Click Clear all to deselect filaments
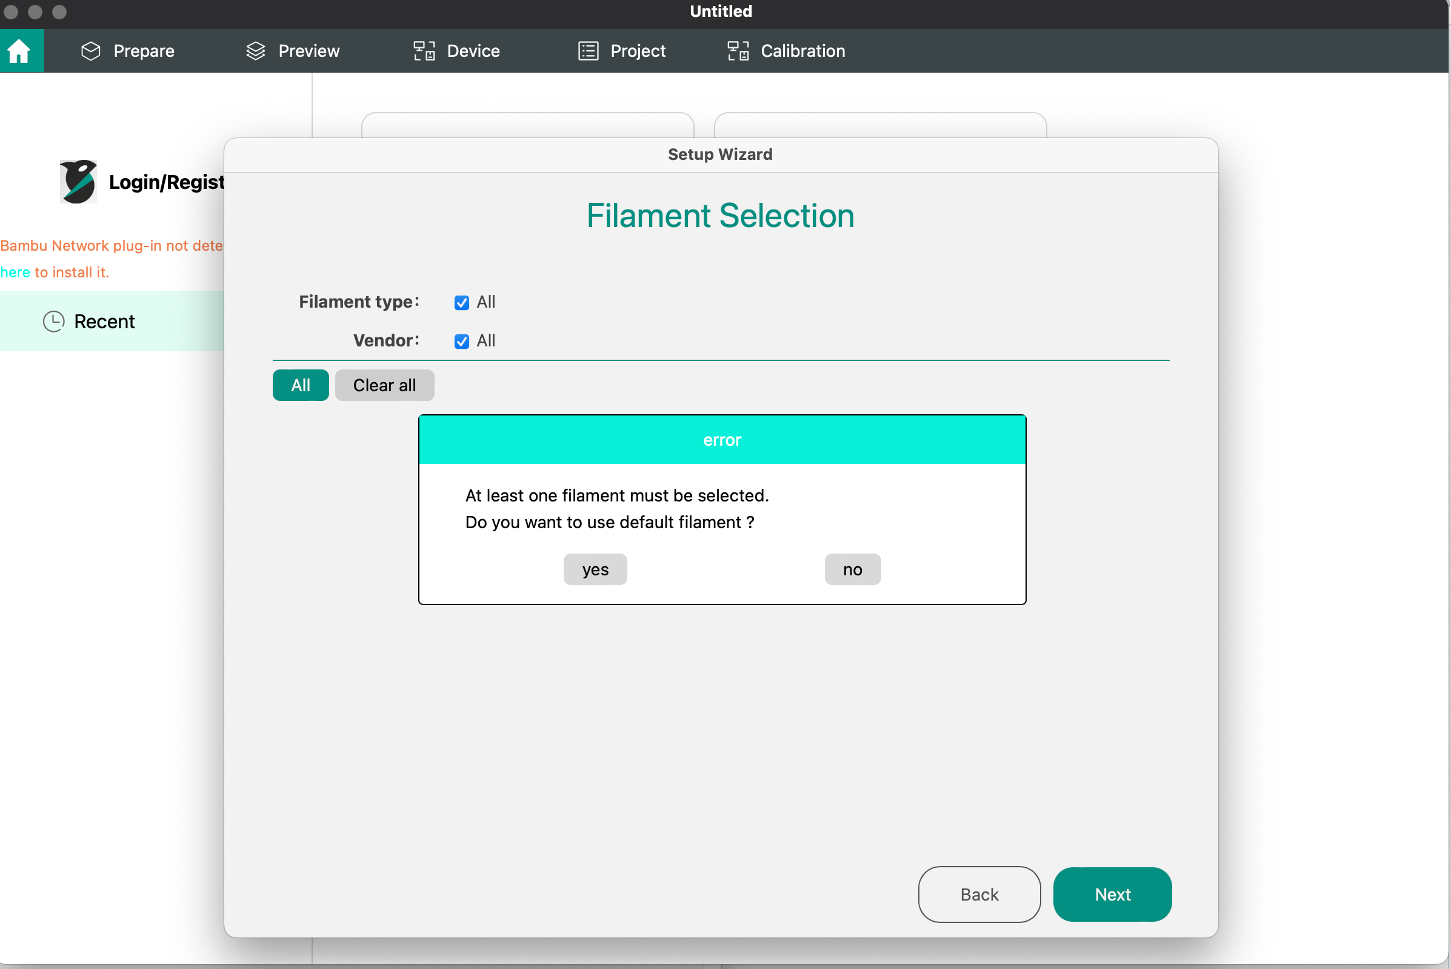 (384, 385)
